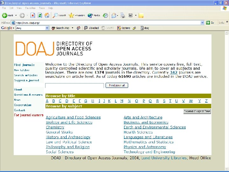The width and height of the screenshot is (229, 172).
Task: Click the popup blocked icon
Action: [x=86, y=28]
